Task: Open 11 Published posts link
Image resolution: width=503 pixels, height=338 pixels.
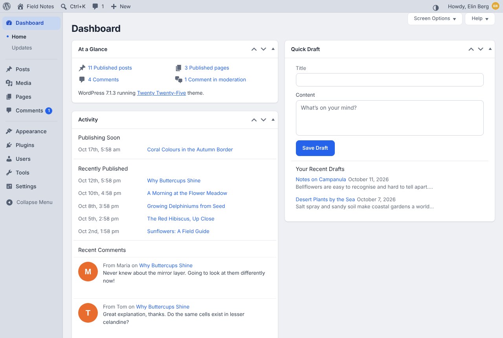Action: pos(110,68)
